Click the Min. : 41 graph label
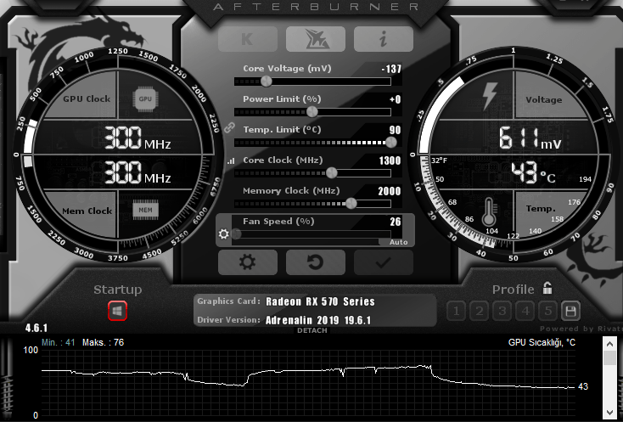This screenshot has width=623, height=422. 59,342
